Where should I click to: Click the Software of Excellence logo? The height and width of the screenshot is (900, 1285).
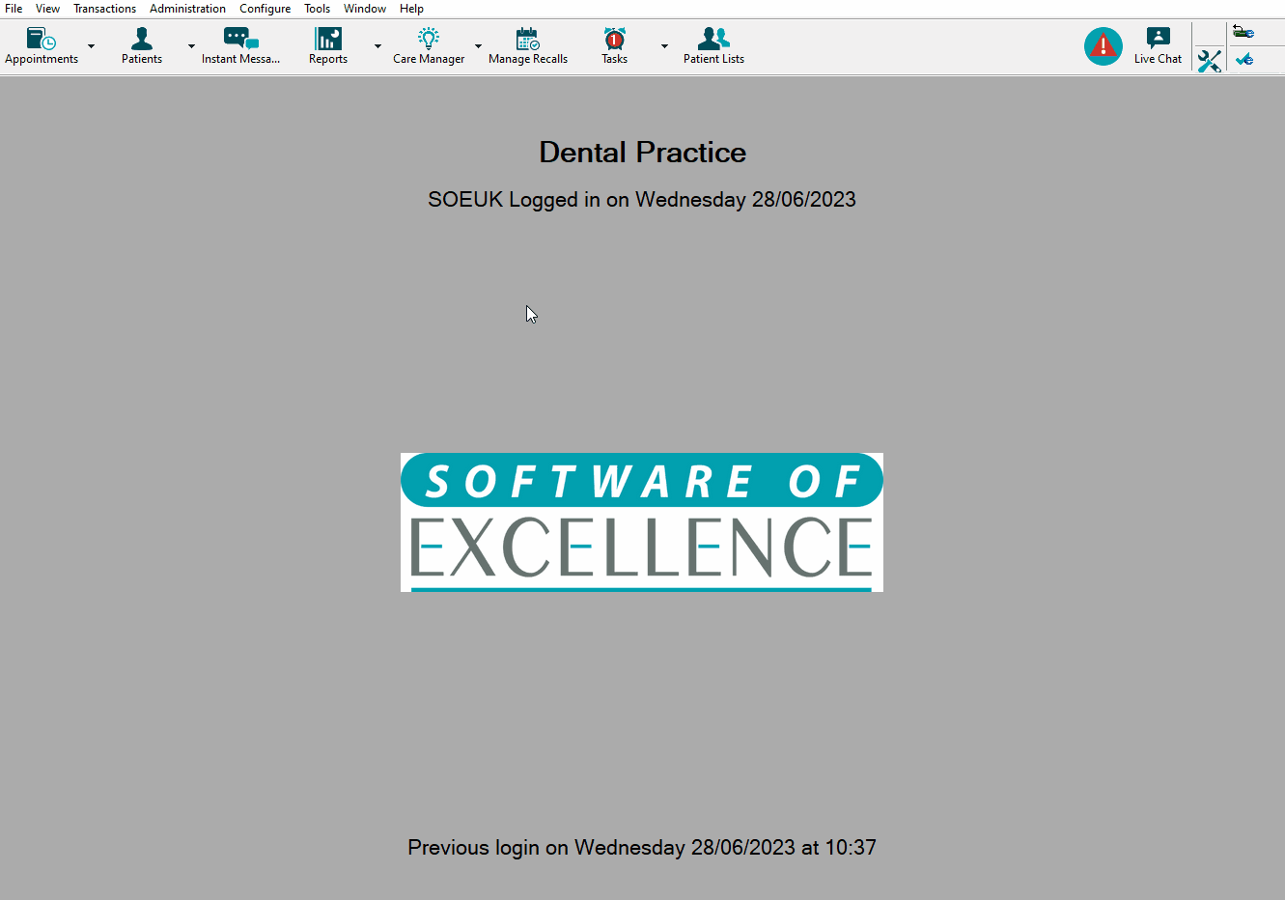coord(642,522)
